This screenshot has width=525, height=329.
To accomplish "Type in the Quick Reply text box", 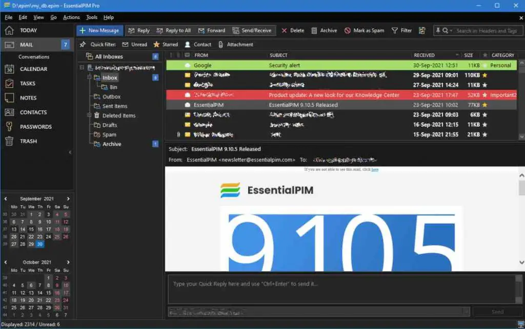I will tap(341, 289).
